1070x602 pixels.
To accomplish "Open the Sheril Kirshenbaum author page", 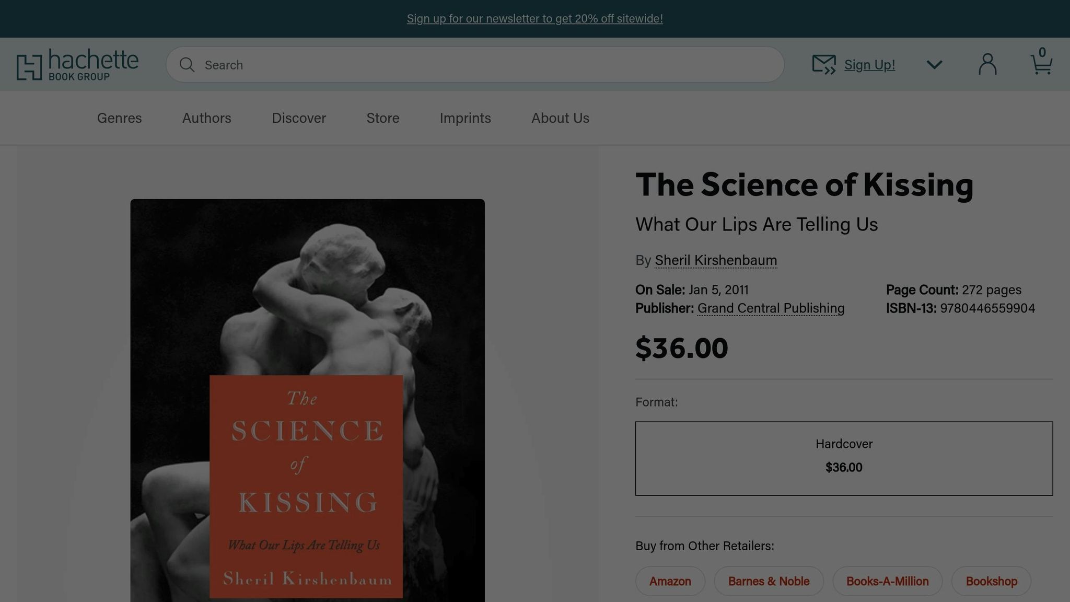I will coord(715,260).
